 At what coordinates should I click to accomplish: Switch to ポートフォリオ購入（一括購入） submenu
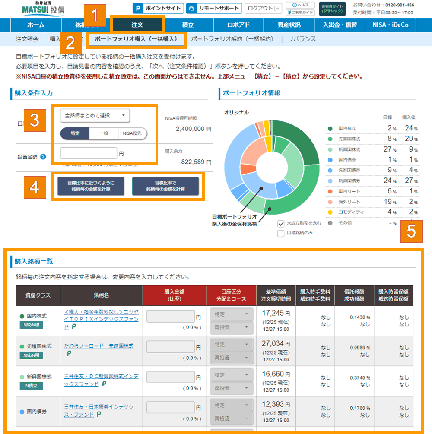click(136, 39)
